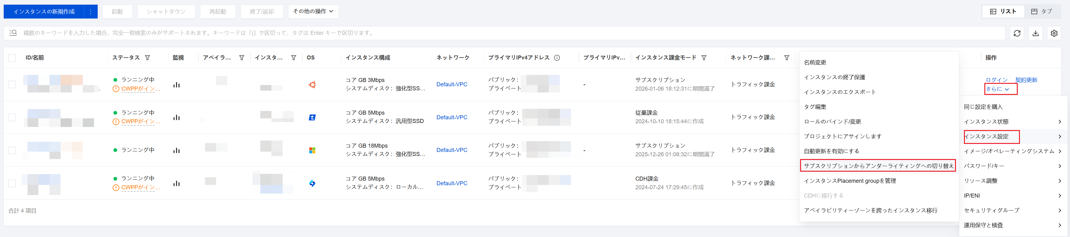
Task: Click the インスタンス課金モード filter icon
Action: [704, 58]
